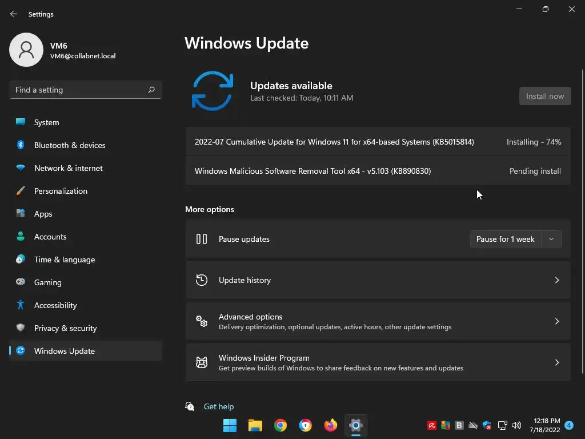The image size is (585, 439).
Task: Open the clock showing 12:18 PM
Action: click(544, 425)
